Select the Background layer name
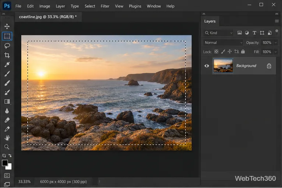This screenshot has width=282, height=188. pyautogui.click(x=246, y=66)
